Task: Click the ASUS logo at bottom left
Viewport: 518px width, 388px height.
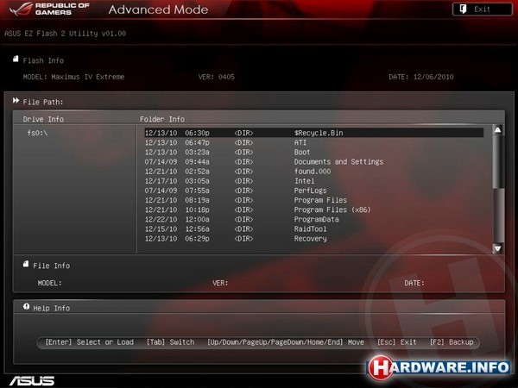Action: click(x=32, y=381)
